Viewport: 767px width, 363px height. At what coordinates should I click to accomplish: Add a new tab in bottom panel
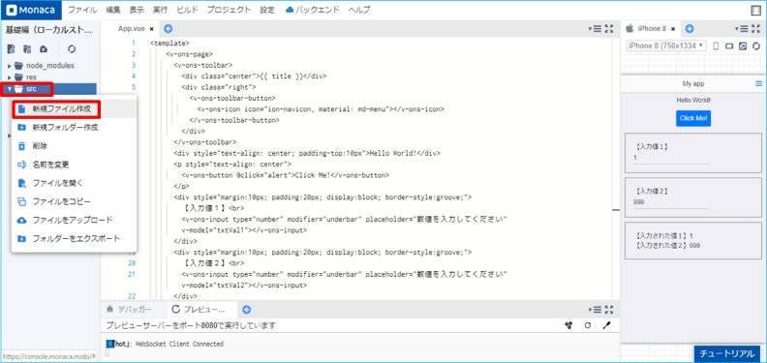click(x=247, y=310)
